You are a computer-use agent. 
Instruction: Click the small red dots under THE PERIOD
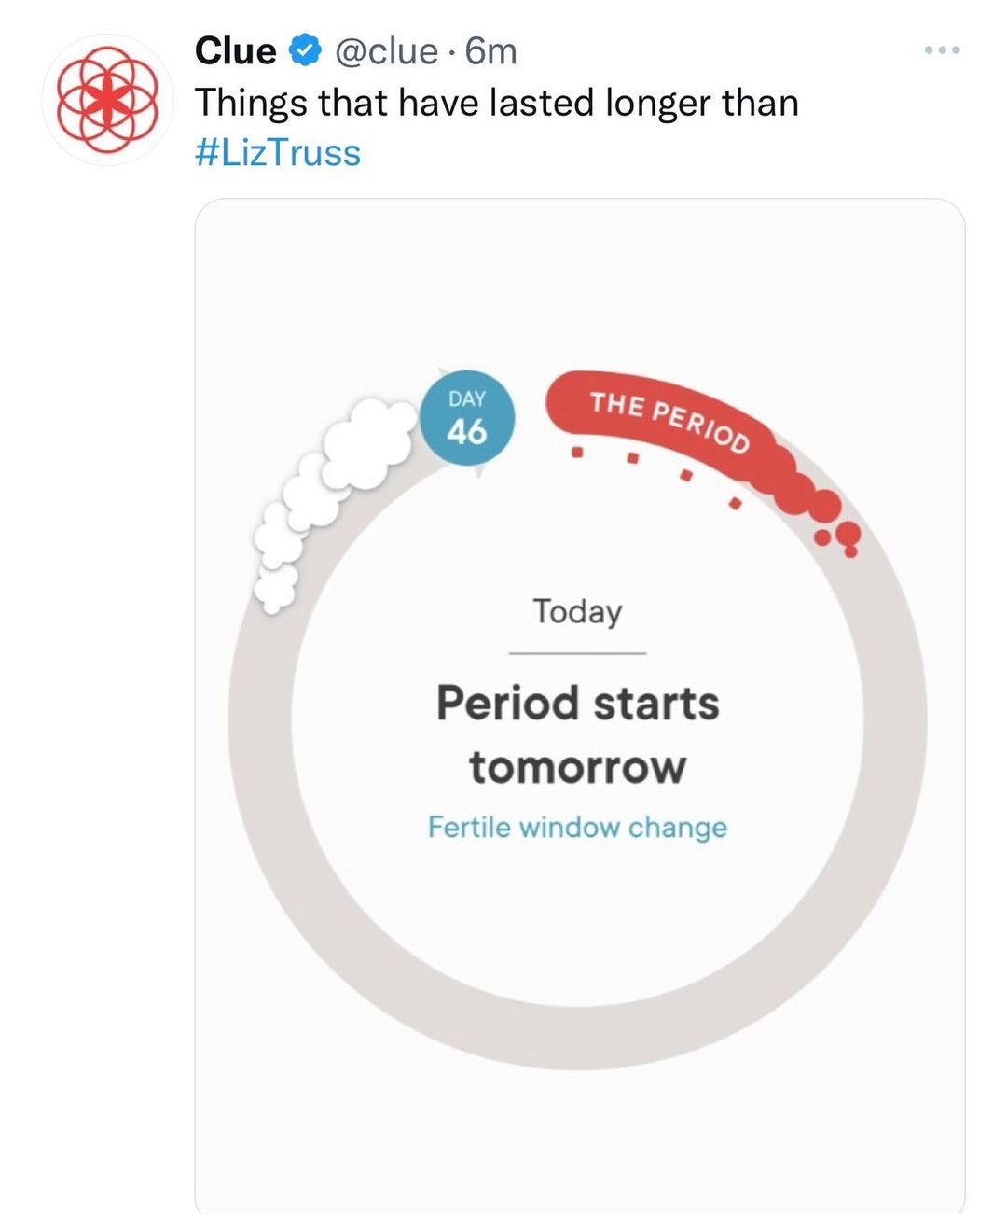click(x=657, y=468)
